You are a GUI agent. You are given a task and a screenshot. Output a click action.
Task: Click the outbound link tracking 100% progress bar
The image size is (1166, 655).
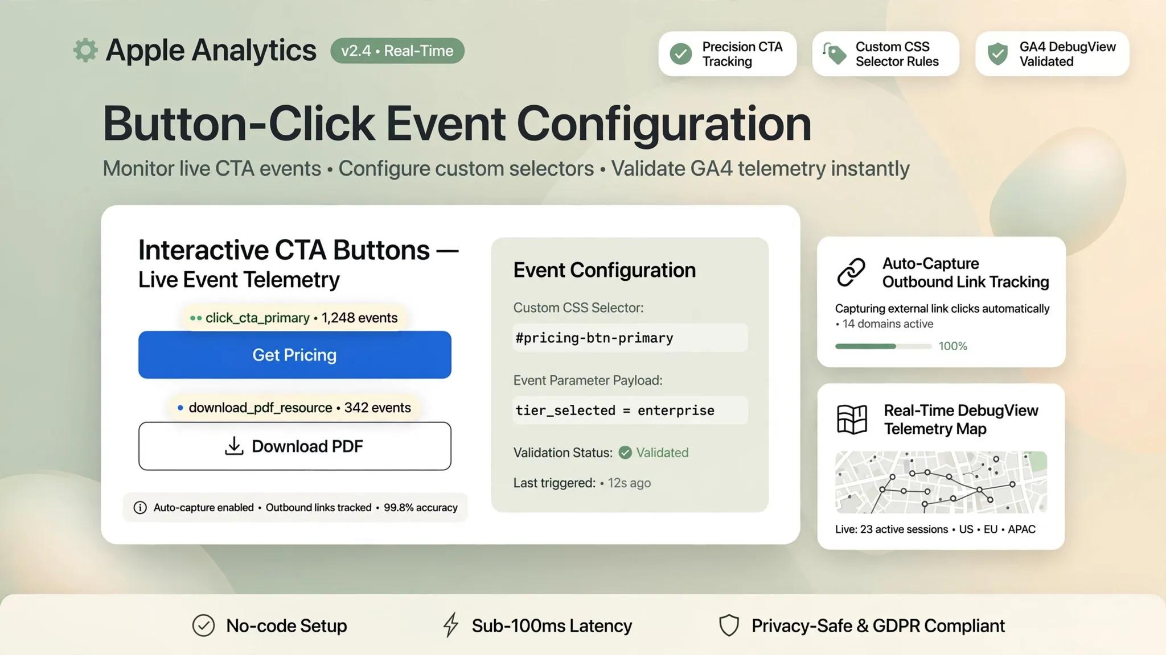pos(883,346)
